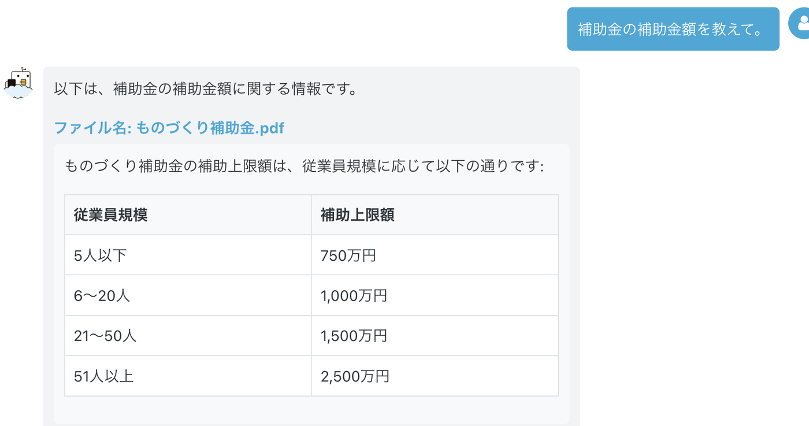Click the sentence about ものづくり補助金の補助上限額
The image size is (809, 426).
(305, 166)
